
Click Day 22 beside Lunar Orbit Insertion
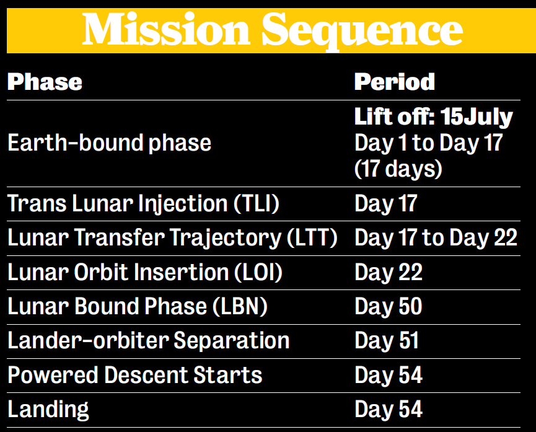click(389, 273)
